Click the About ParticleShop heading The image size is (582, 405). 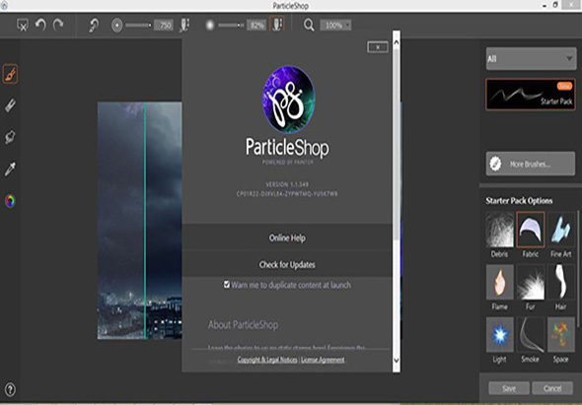click(x=243, y=325)
